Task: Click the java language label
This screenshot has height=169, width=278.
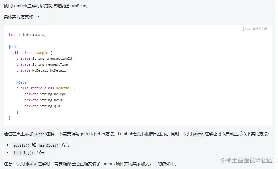Action: (246, 29)
